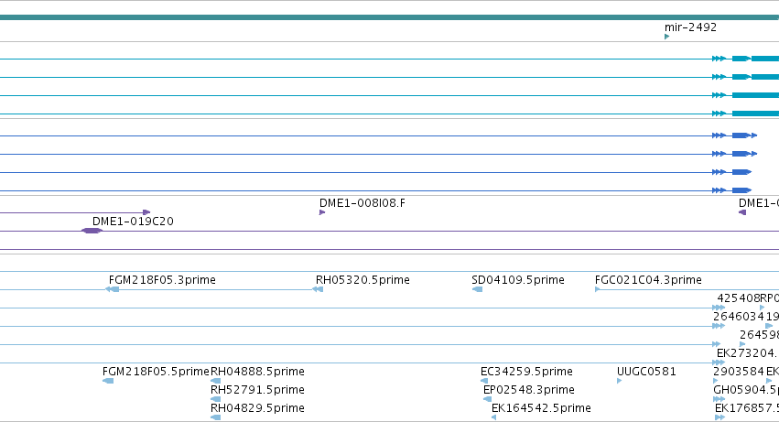Screen dimensions: 779x422
Task: Click the SD04109.5prime label
Action: coord(518,280)
